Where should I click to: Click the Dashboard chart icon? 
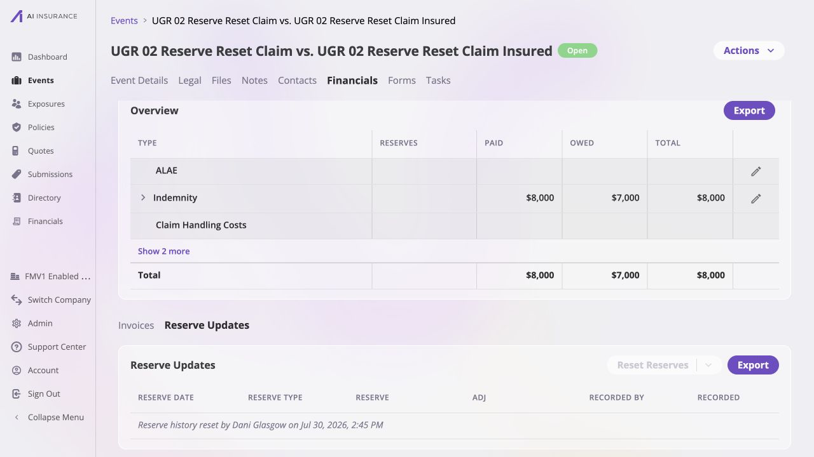17,57
